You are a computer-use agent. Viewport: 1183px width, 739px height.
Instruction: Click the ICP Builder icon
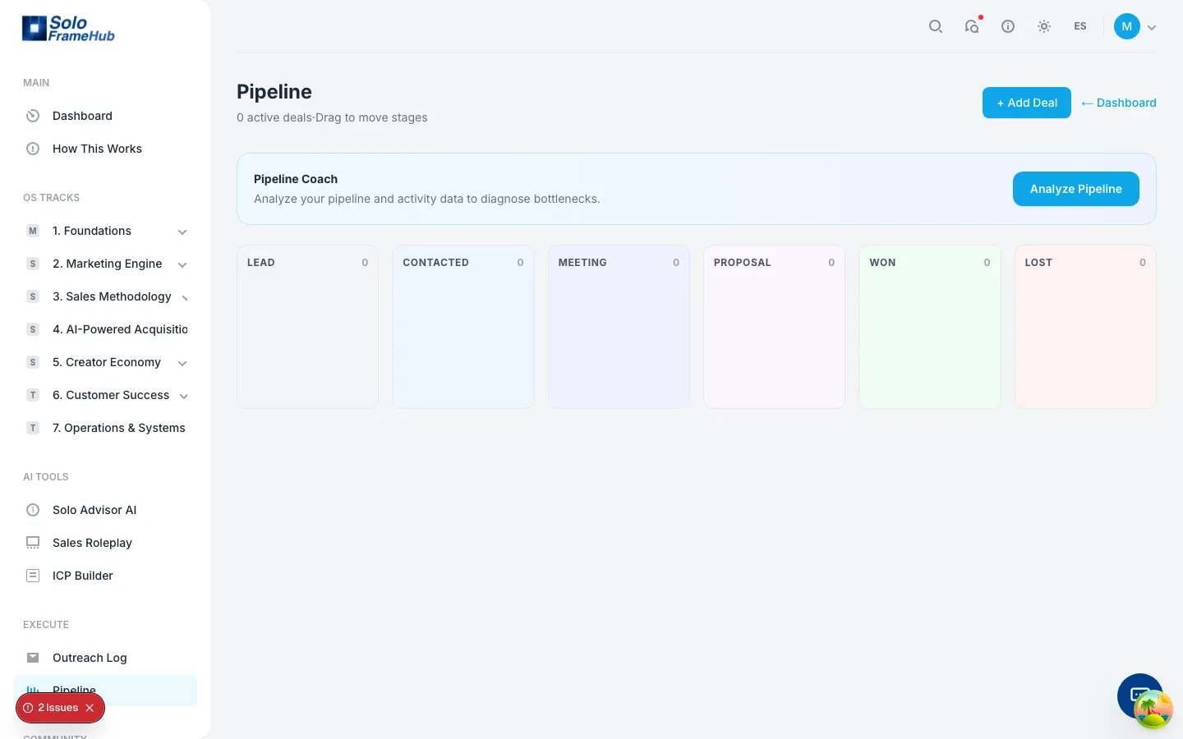(x=33, y=576)
